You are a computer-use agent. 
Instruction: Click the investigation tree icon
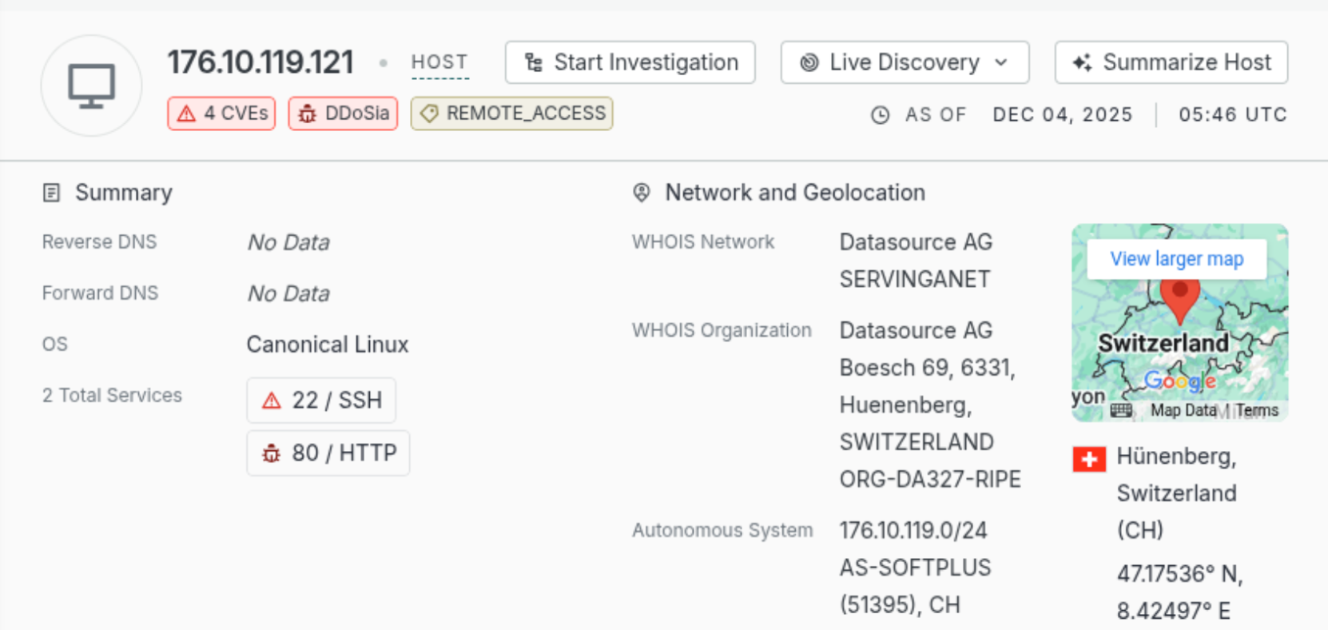point(534,62)
